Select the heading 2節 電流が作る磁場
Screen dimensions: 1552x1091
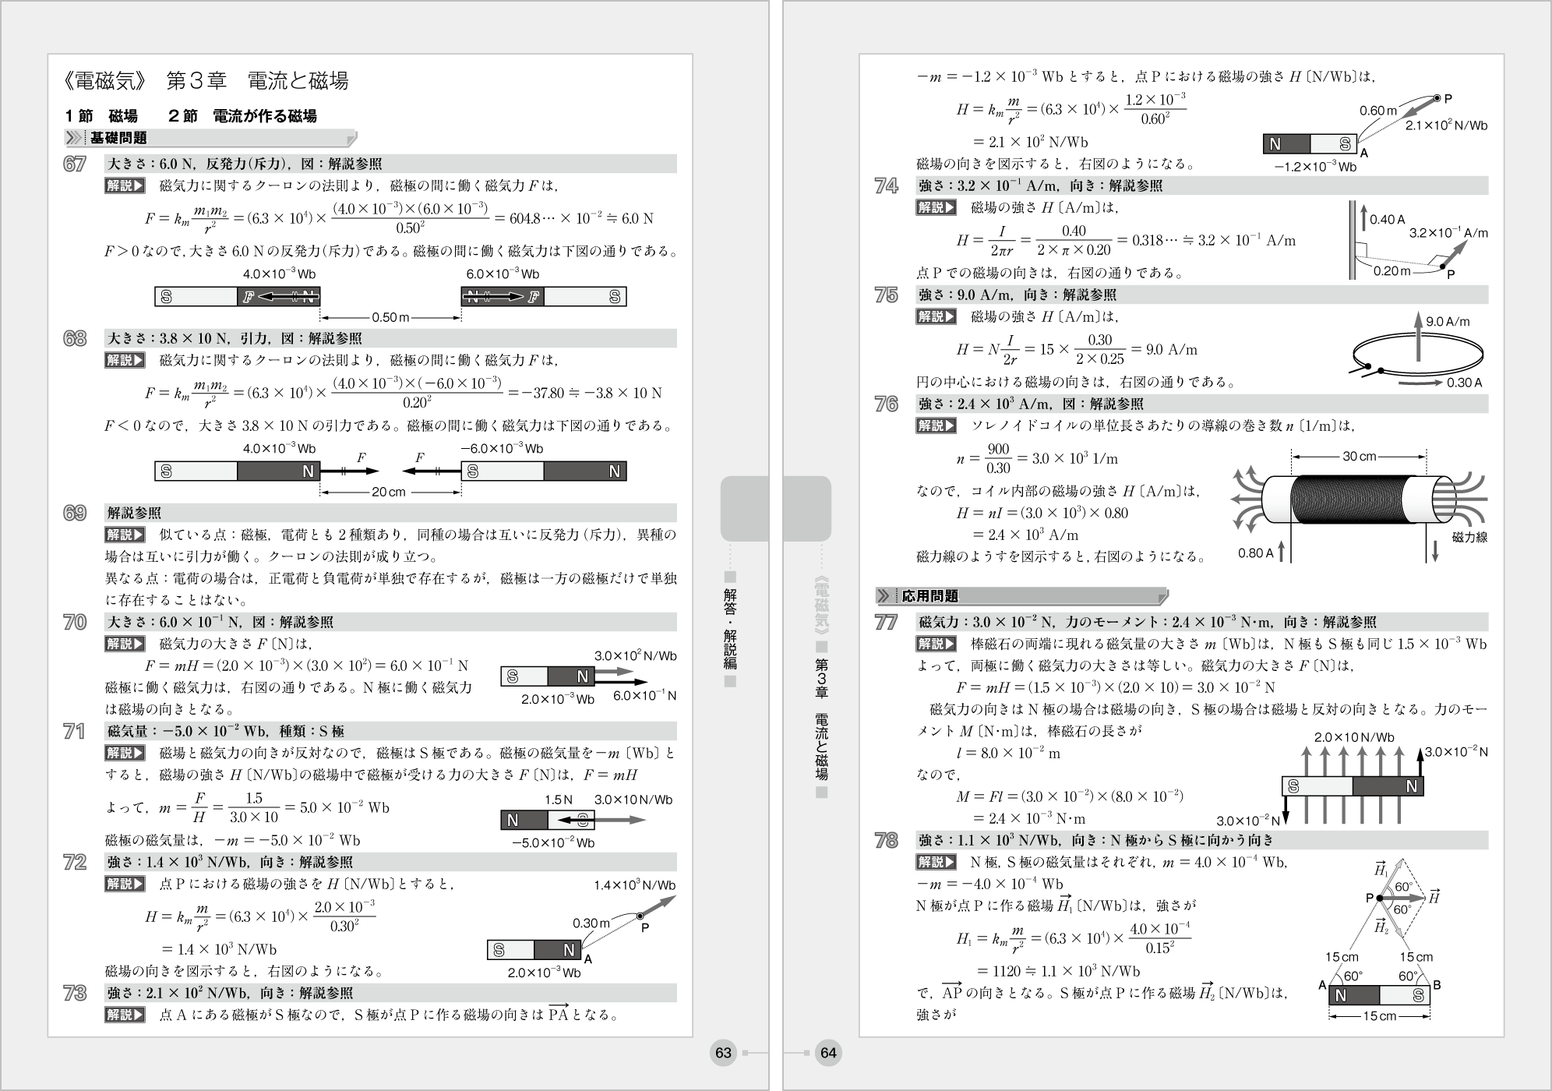[x=242, y=116]
